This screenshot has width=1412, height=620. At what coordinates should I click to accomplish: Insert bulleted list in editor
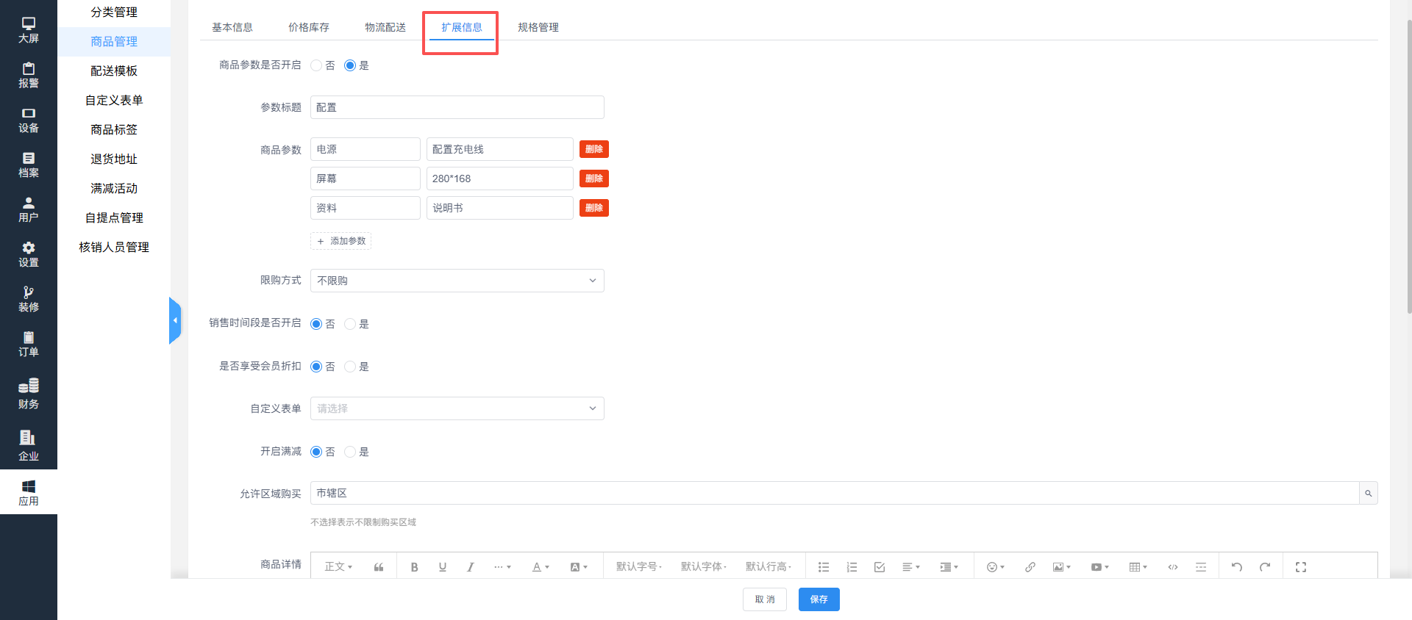point(824,567)
